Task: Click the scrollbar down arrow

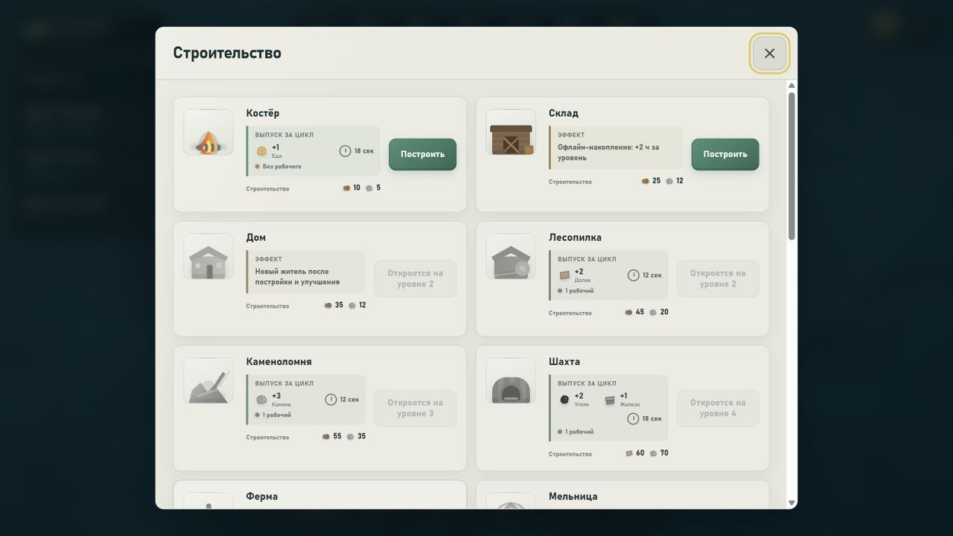Action: pyautogui.click(x=791, y=503)
